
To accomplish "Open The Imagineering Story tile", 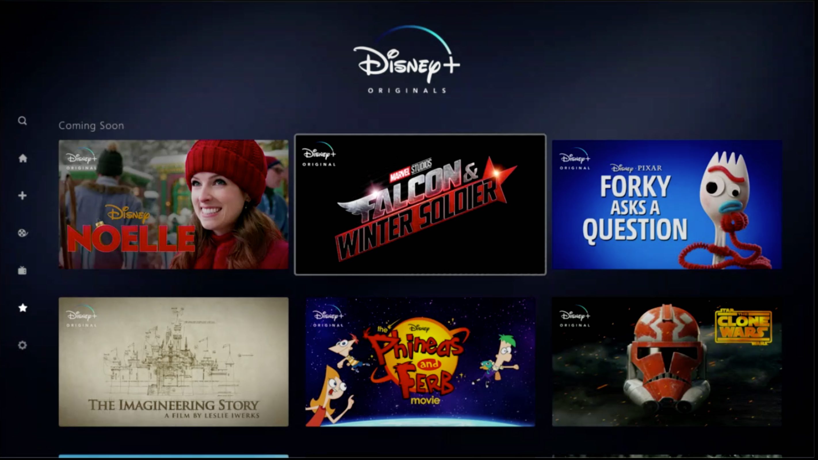I will coord(173,362).
